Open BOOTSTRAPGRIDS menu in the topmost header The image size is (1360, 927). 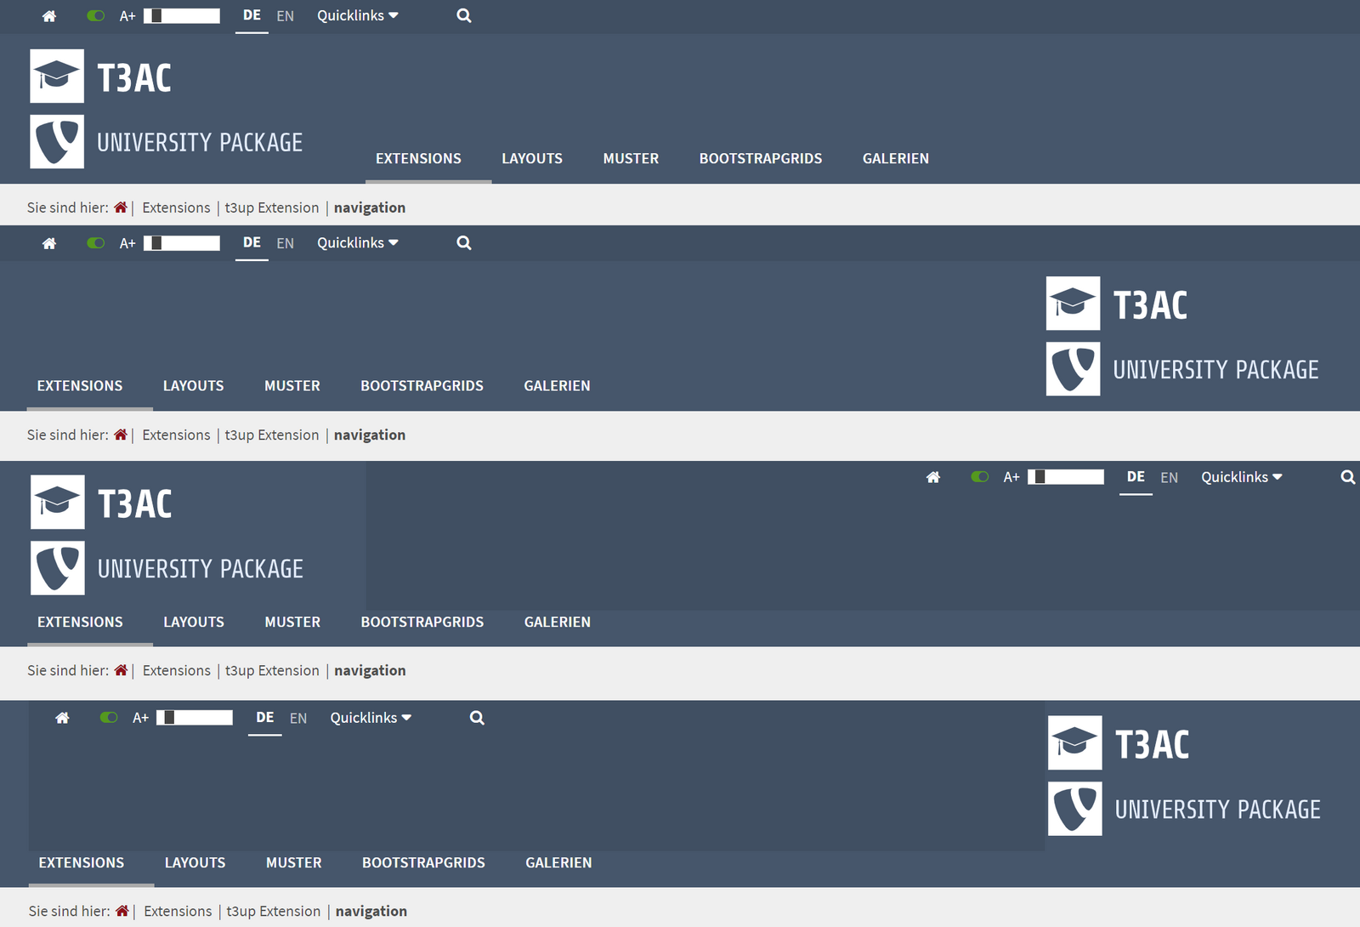(x=761, y=158)
